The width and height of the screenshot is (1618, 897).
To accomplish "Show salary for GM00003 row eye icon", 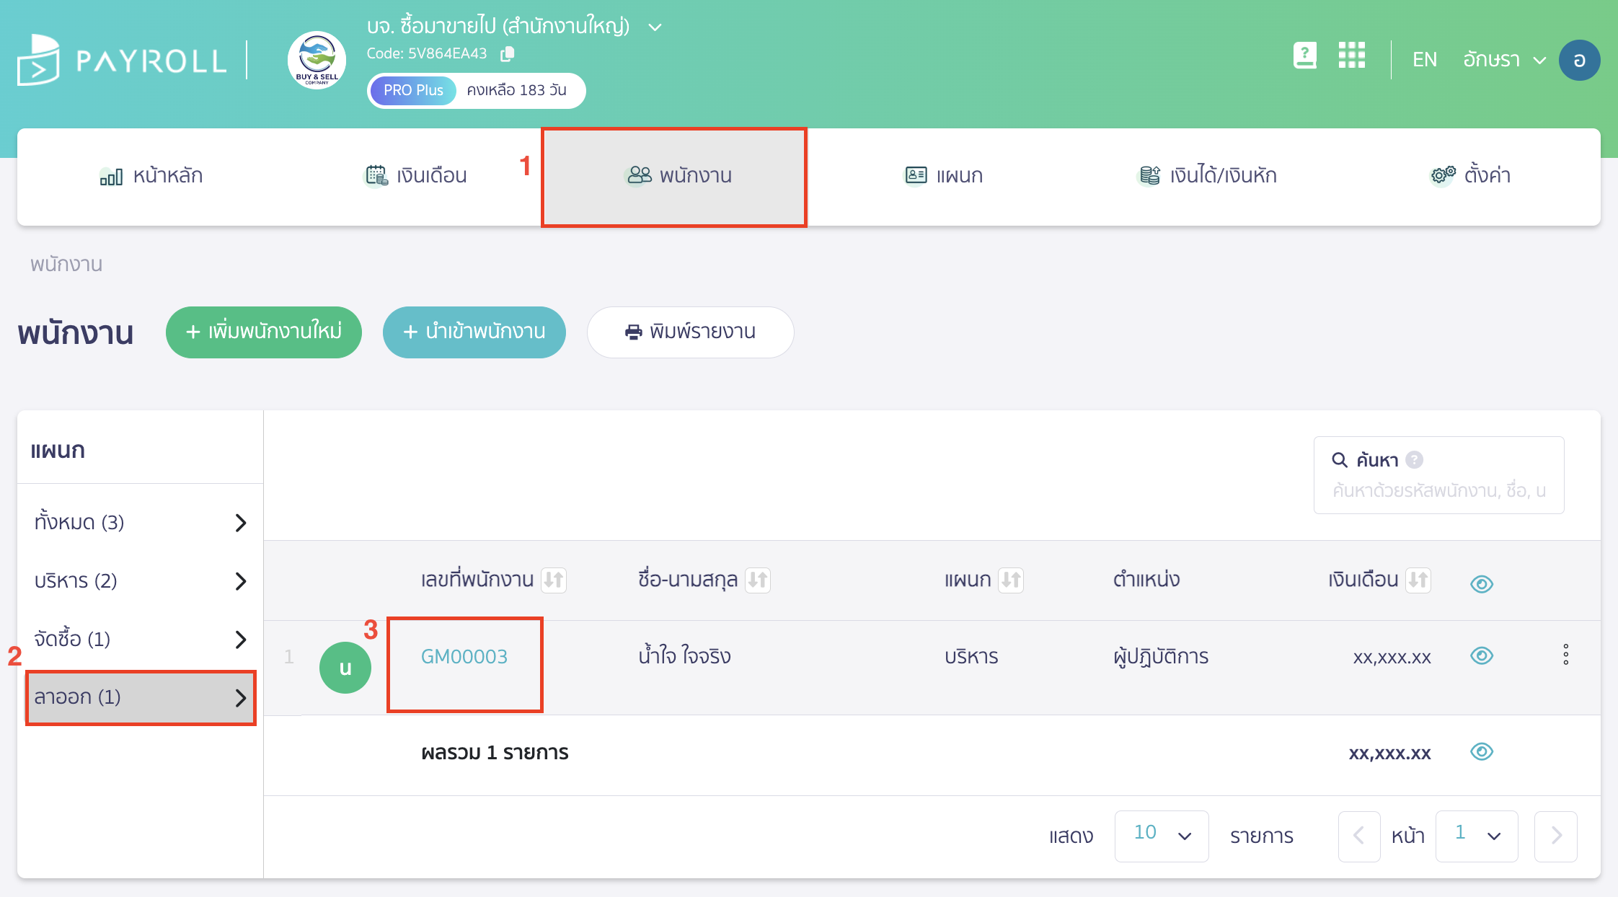I will pyautogui.click(x=1481, y=655).
